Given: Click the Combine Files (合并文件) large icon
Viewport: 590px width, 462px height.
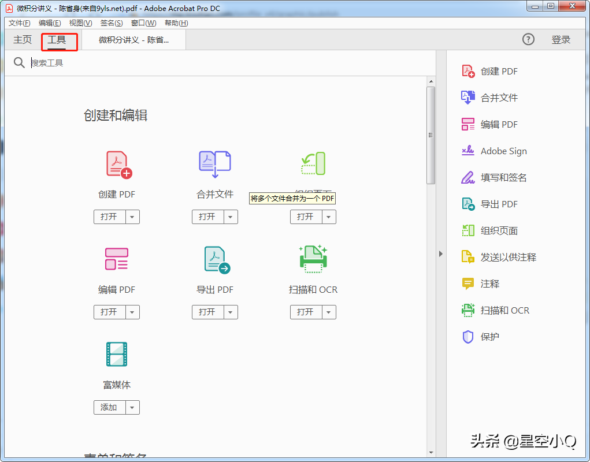Looking at the screenshot, I should tap(214, 164).
